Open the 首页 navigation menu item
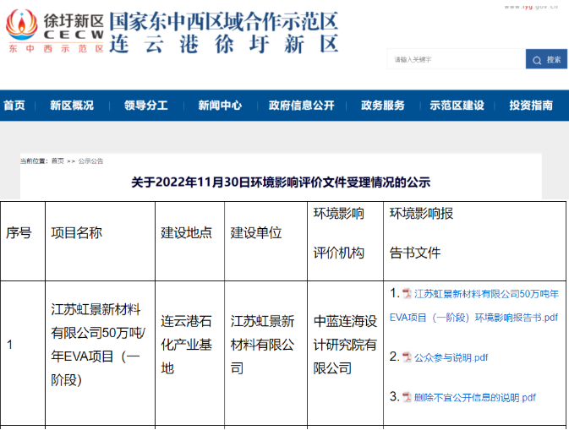 tap(14, 106)
